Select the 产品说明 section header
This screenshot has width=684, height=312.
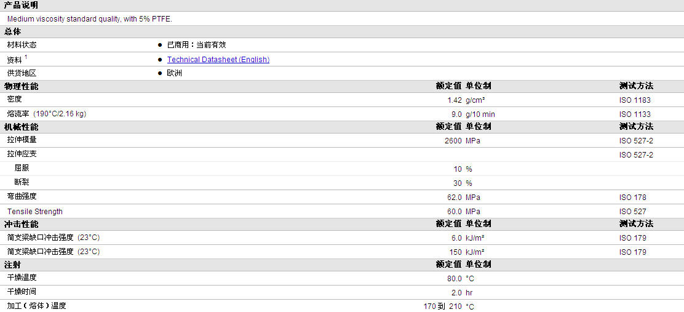[21, 5]
